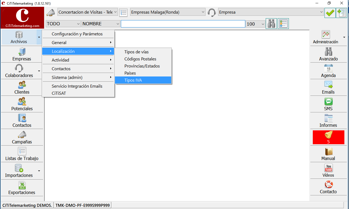Expand the Empresas Malaga(Ronda) dropdown
Viewport: 349px width, 209px height.
click(168, 12)
